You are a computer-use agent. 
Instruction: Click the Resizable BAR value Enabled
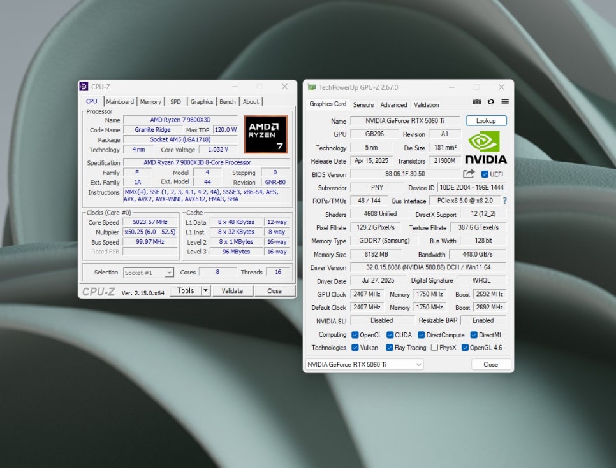click(483, 320)
